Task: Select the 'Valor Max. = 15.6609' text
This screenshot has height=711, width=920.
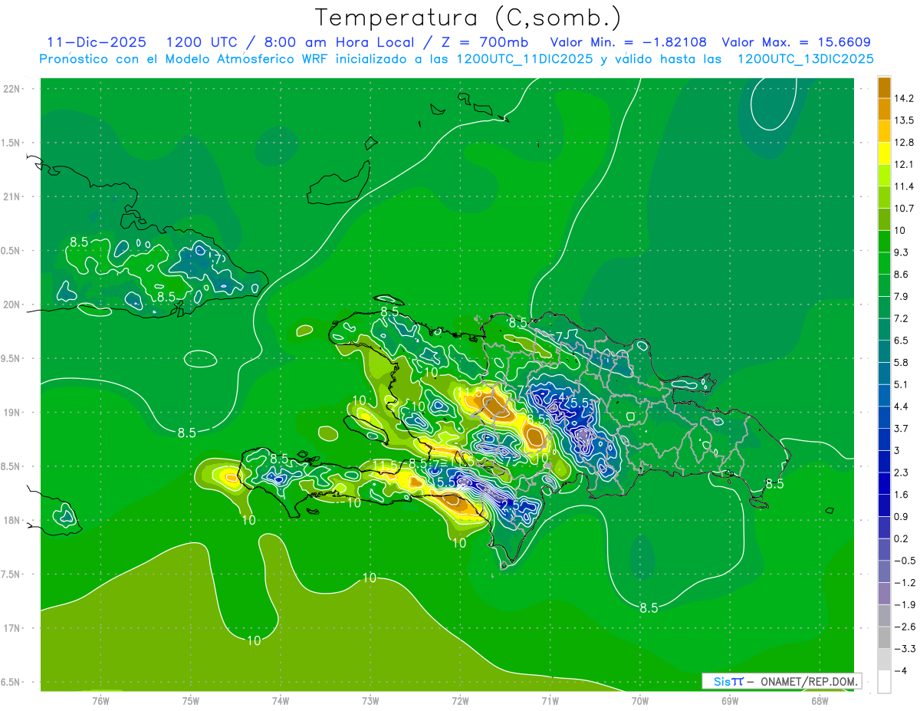Action: coord(795,42)
